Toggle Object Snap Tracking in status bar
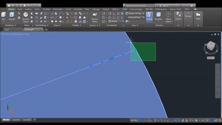This screenshot has width=222, height=125. coord(168,120)
